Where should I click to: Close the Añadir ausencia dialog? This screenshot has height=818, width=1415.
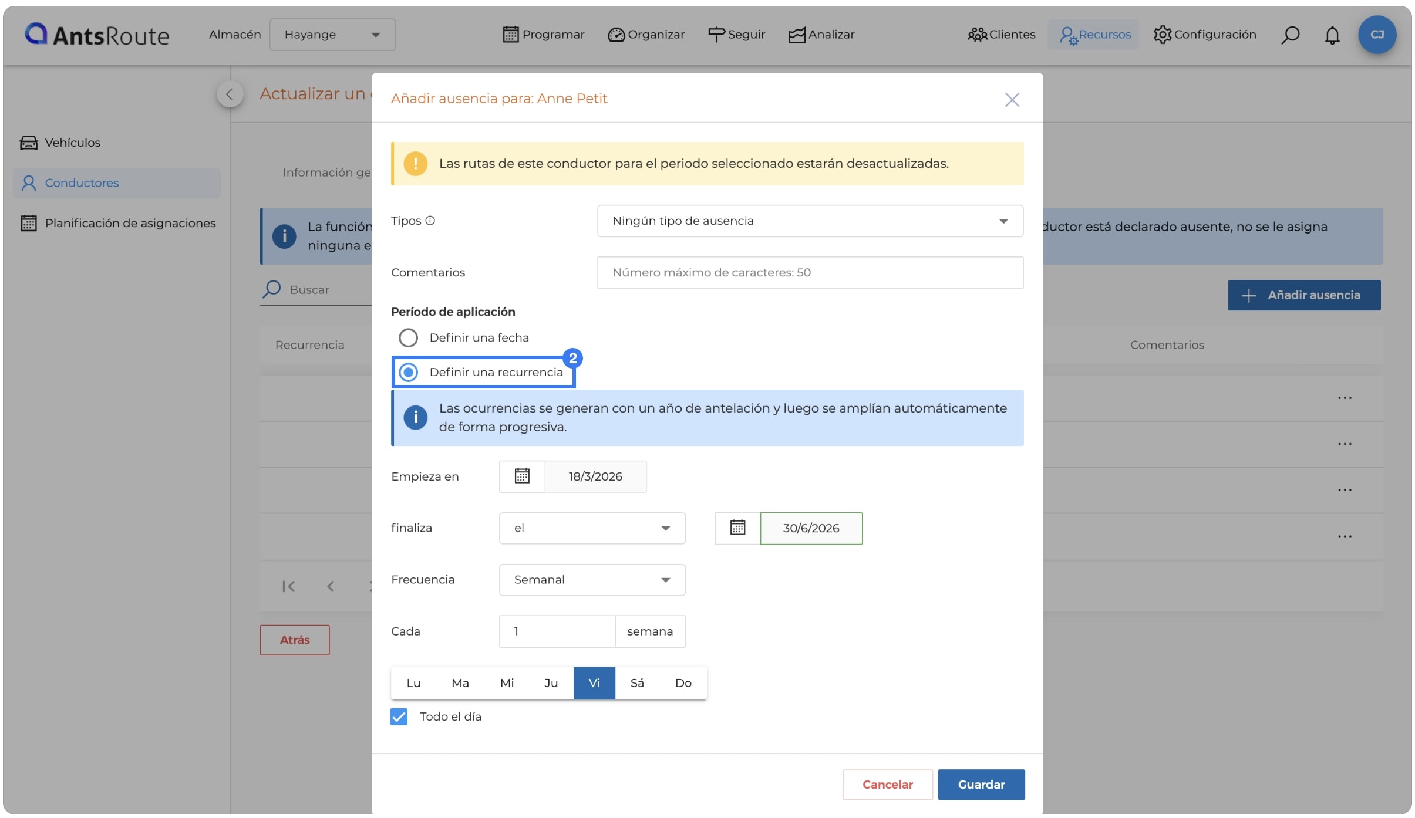click(x=1012, y=99)
